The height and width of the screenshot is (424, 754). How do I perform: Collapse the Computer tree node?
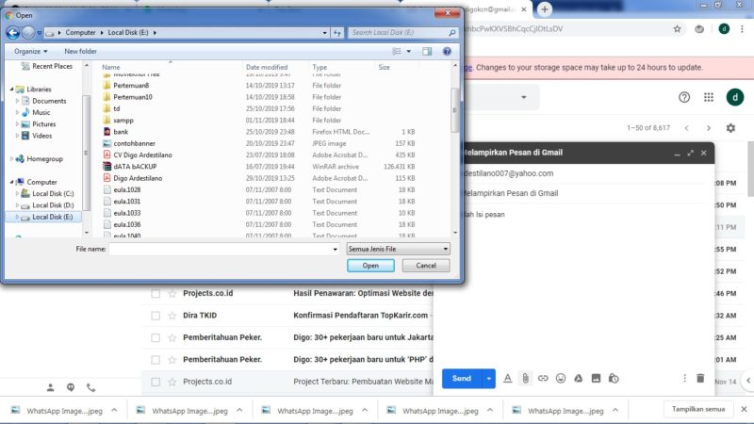[x=11, y=182]
